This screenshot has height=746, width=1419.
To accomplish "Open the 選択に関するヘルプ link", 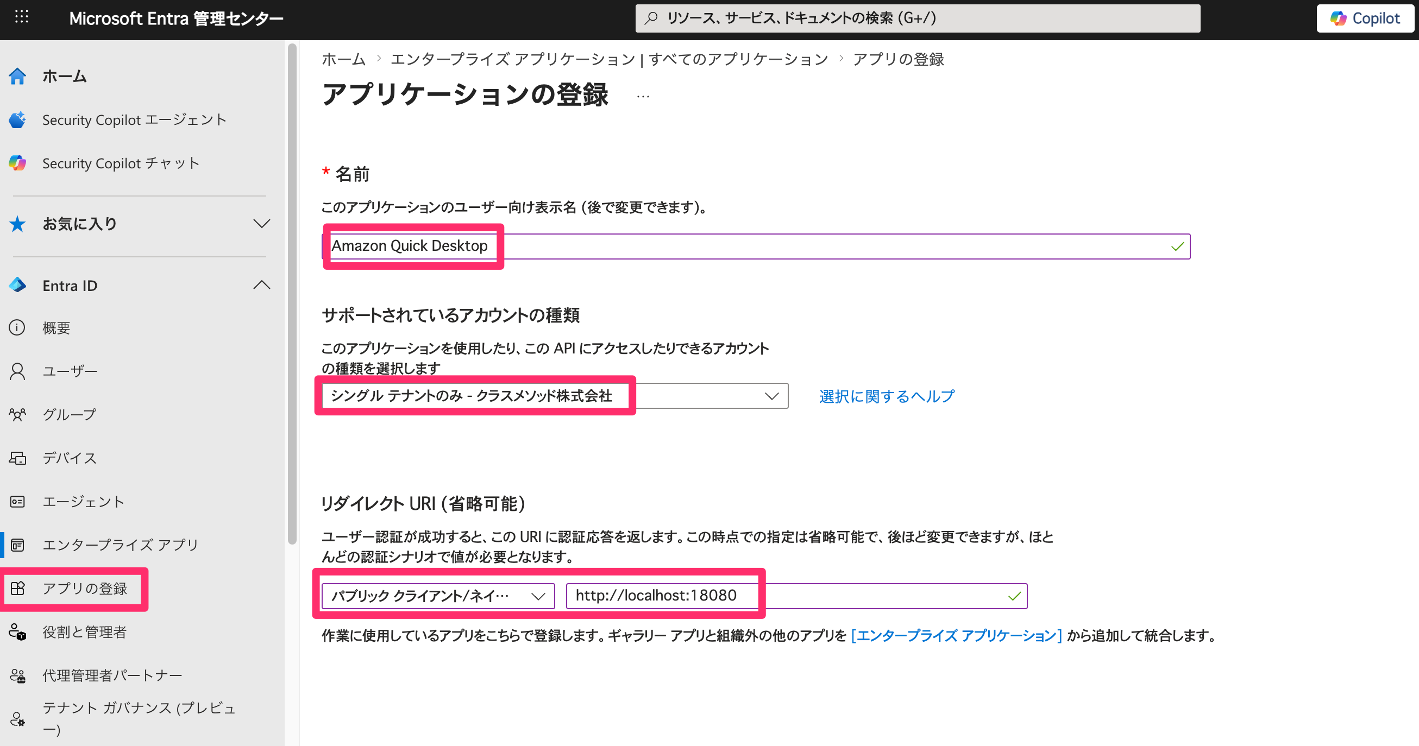I will pyautogui.click(x=886, y=396).
